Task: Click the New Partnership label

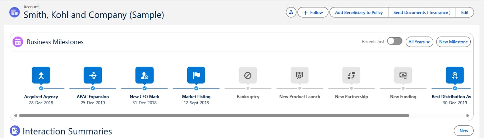Action: [x=351, y=97]
